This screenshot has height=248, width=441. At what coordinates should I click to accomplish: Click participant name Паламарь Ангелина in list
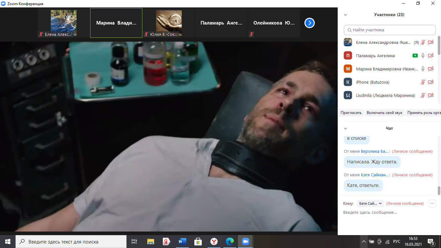(x=375, y=56)
